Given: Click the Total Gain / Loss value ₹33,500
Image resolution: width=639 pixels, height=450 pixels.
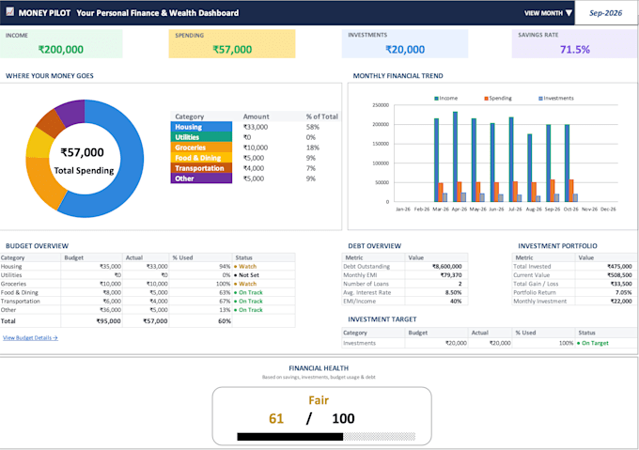Looking at the screenshot, I should (621, 284).
